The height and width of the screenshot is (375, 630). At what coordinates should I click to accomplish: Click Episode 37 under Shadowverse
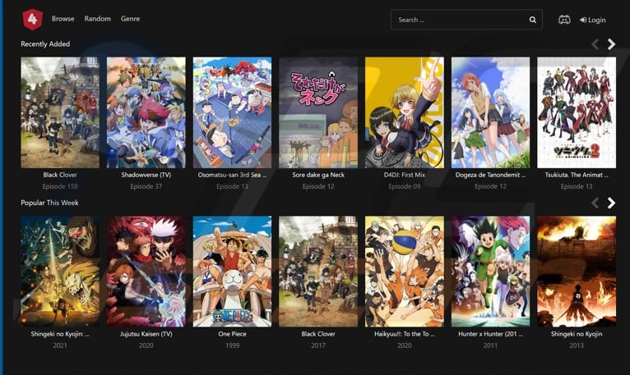coord(146,186)
